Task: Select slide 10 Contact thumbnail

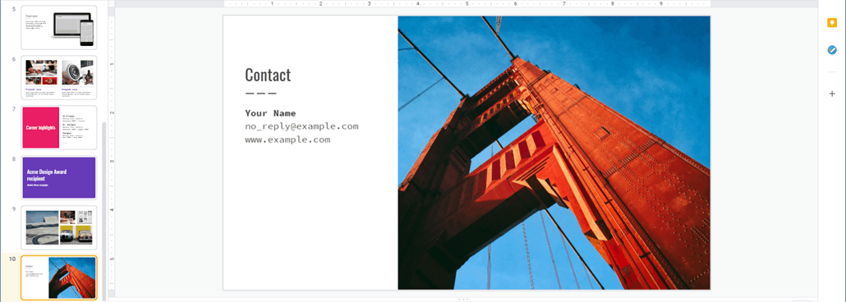Action: click(x=59, y=277)
